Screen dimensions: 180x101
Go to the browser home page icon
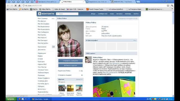[19, 6]
